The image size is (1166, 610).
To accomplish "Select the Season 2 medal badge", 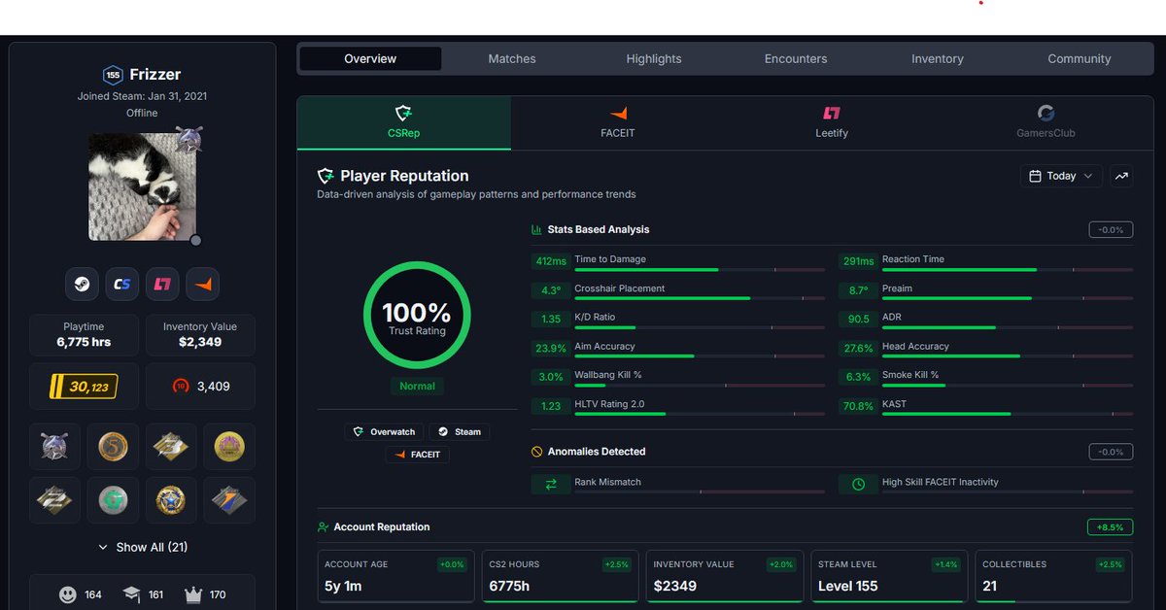I will (55, 500).
